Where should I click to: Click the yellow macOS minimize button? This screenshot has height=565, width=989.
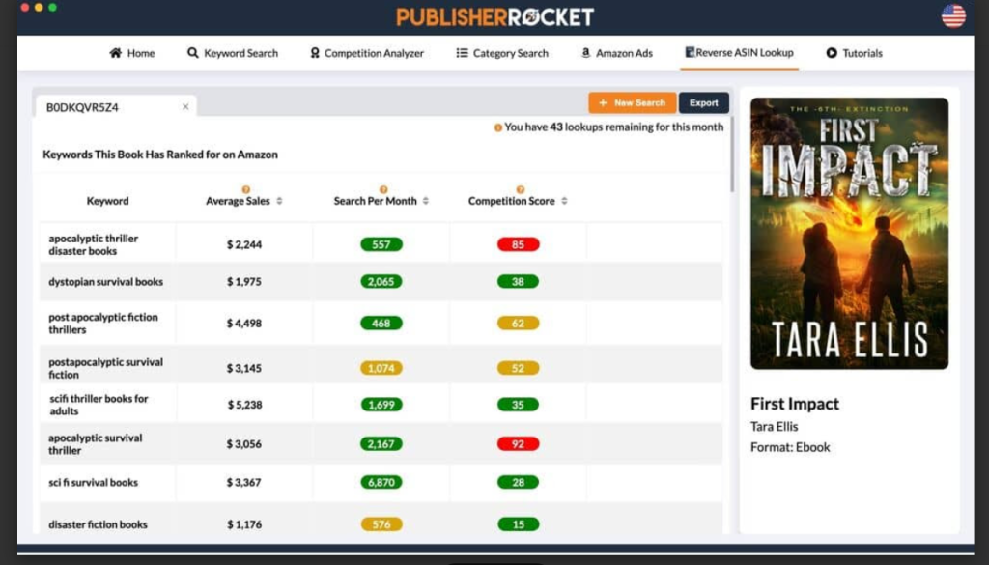pos(39,8)
